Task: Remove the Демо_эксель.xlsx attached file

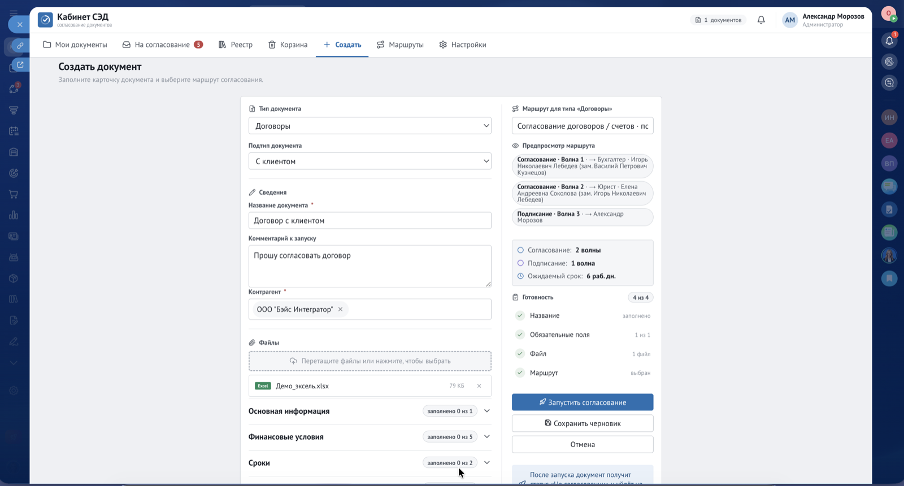Action: coord(479,386)
